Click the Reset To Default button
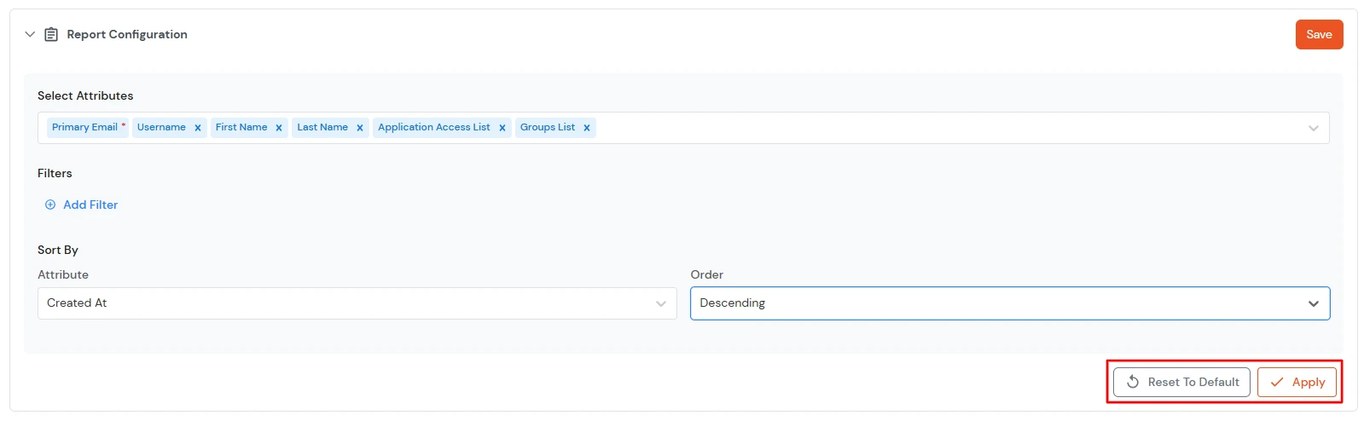 point(1181,382)
